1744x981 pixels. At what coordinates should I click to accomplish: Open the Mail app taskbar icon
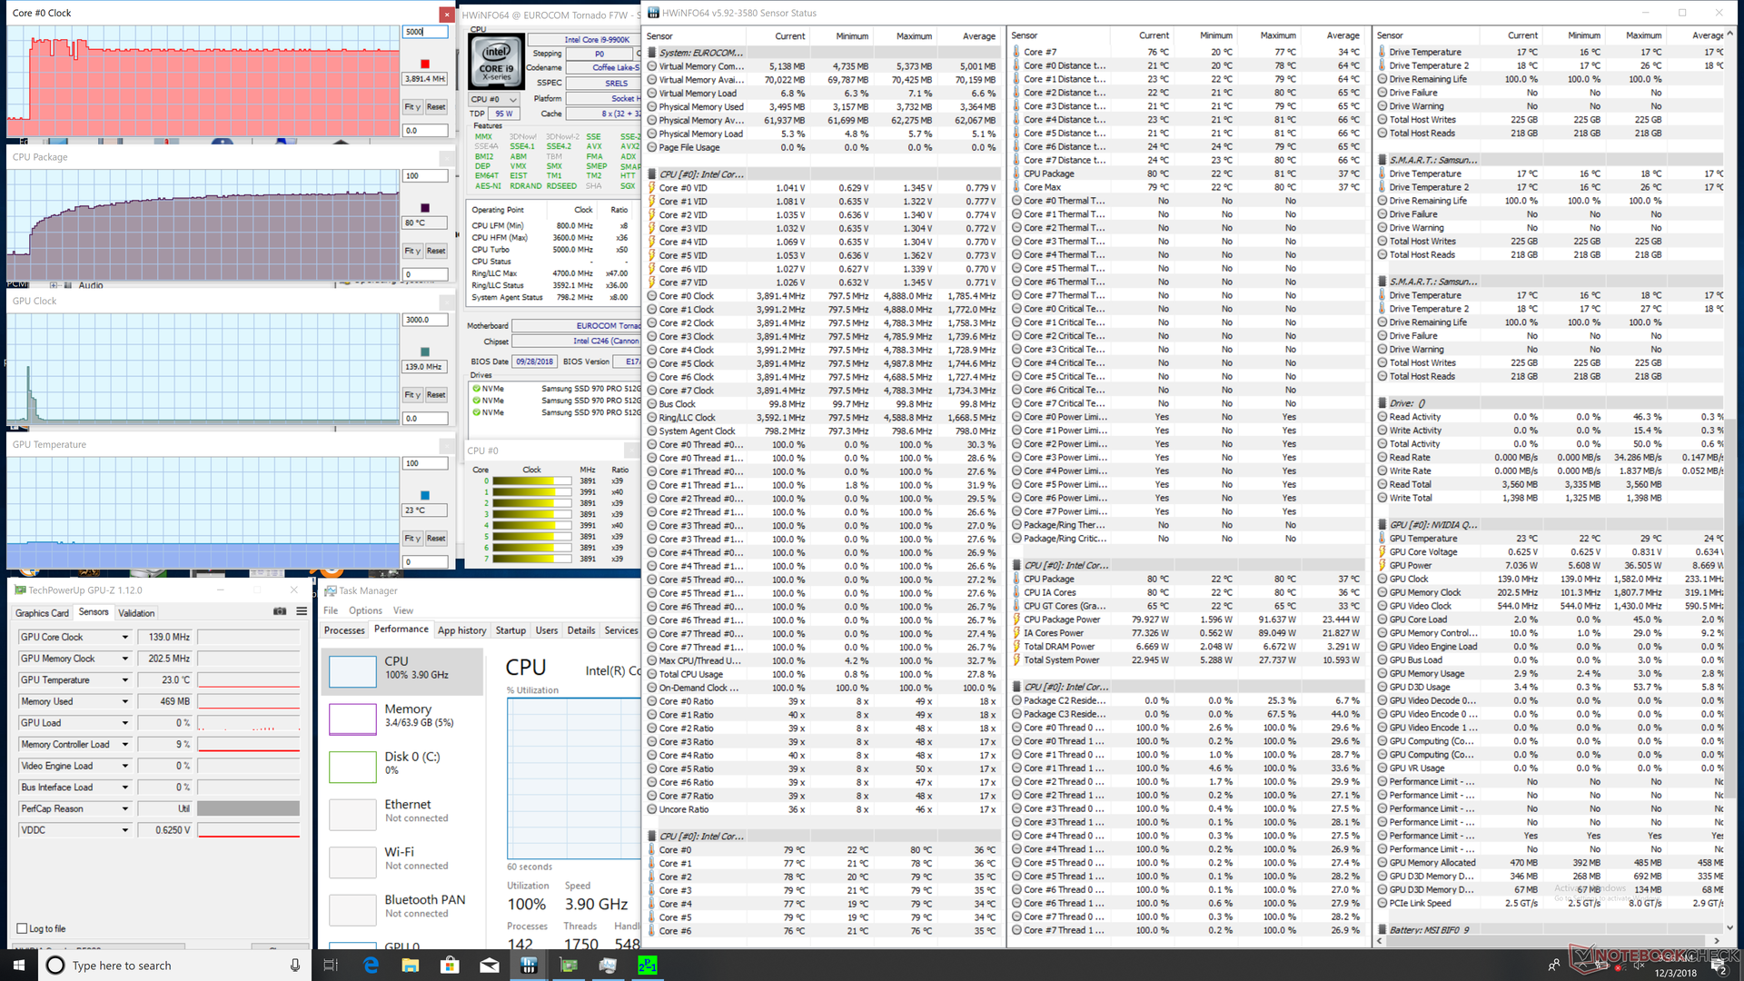pos(489,966)
